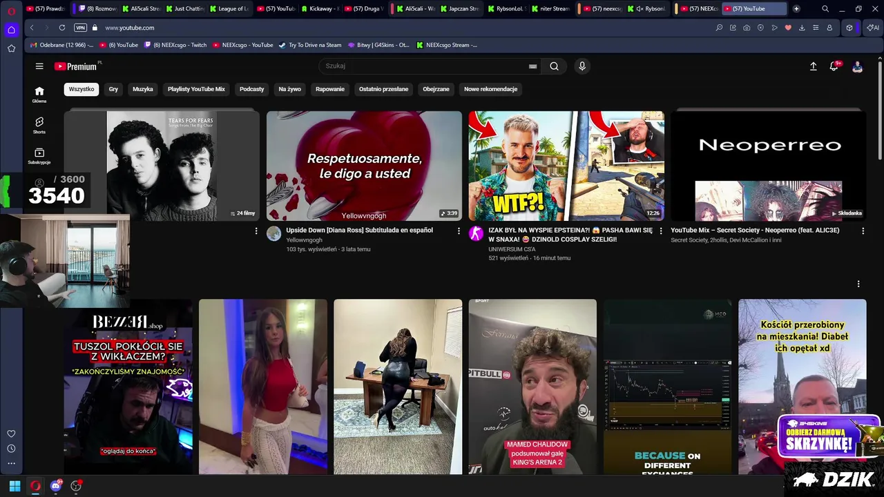Open Pinboards heart icon in Opera sidebar
Viewport: 884px width, 497px height.
(x=11, y=433)
